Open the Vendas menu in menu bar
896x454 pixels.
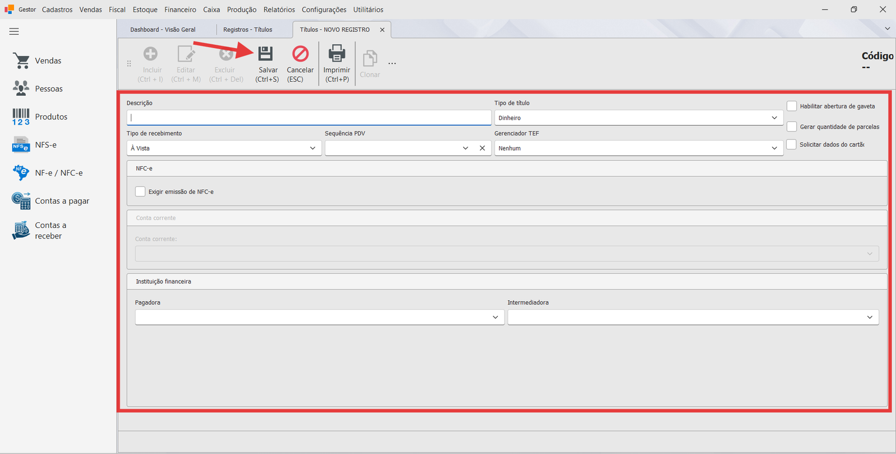pos(91,10)
